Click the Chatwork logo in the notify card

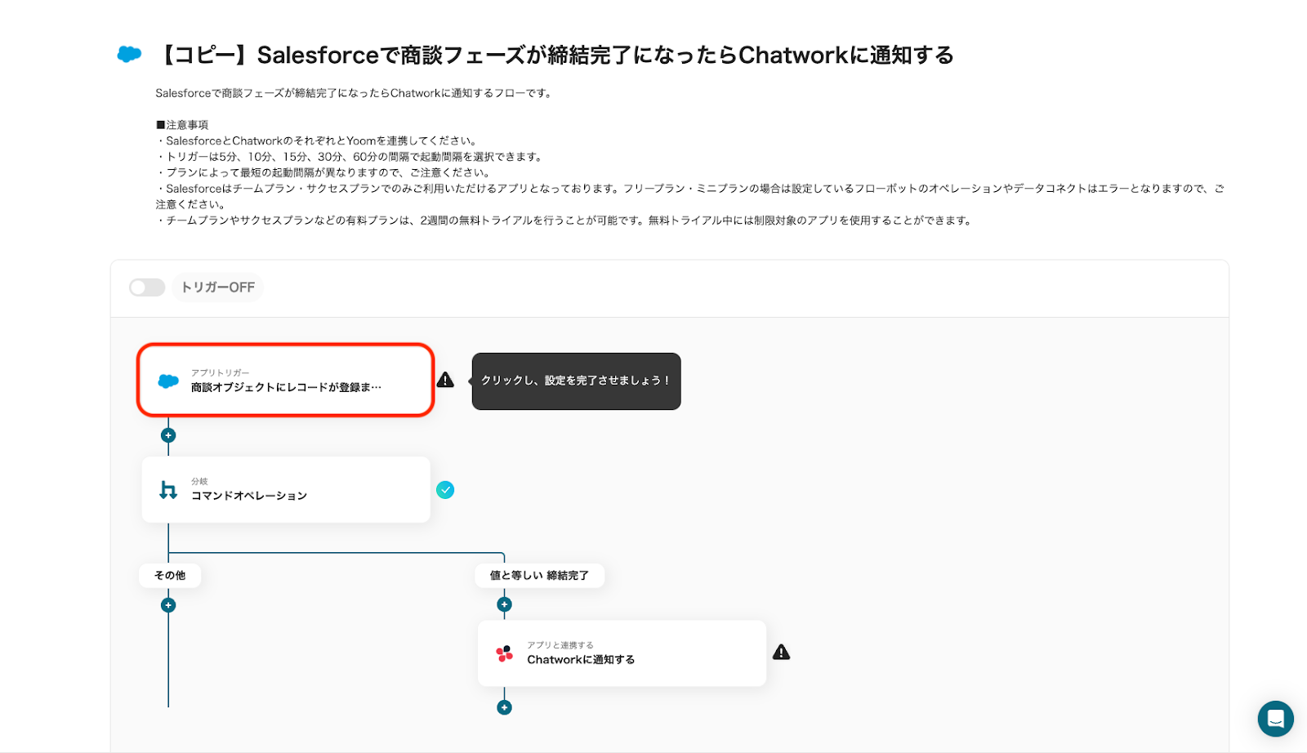point(505,653)
